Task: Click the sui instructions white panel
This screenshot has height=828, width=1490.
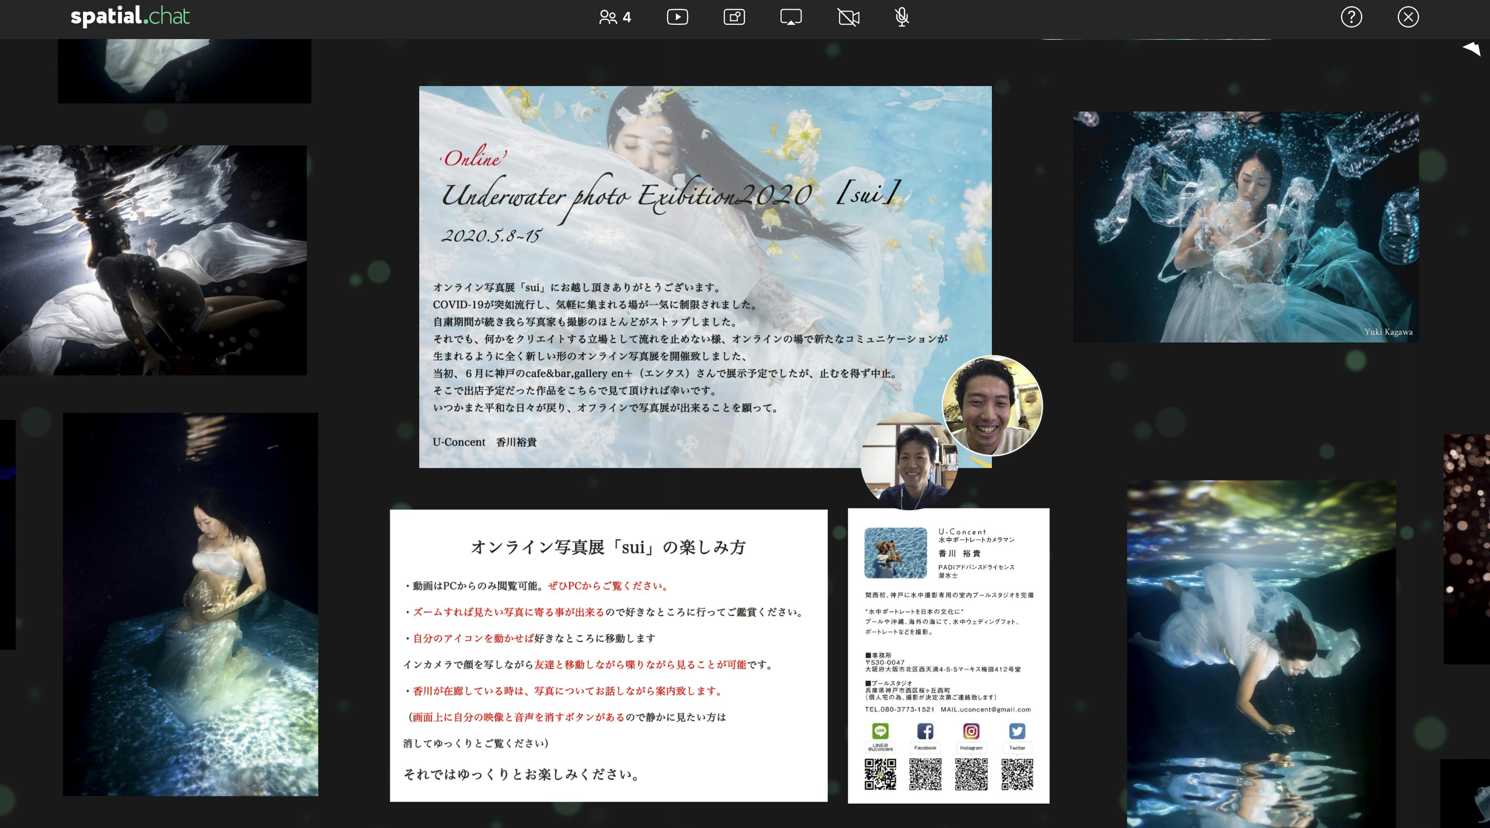Action: 608,655
